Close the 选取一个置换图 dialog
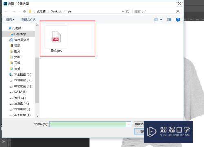Image resolution: width=204 pixels, height=147 pixels. point(180,4)
